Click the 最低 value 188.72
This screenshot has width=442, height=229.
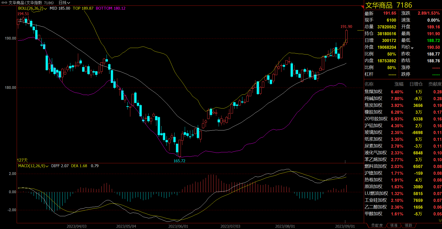coord(433,40)
